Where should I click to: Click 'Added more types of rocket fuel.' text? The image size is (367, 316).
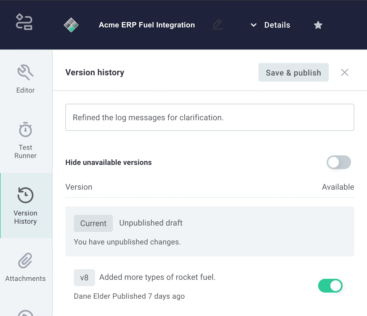tap(157, 277)
